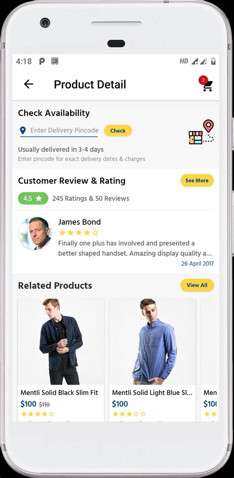Click the View All related products button
Viewport: 234px width, 478px height.
[x=197, y=285]
